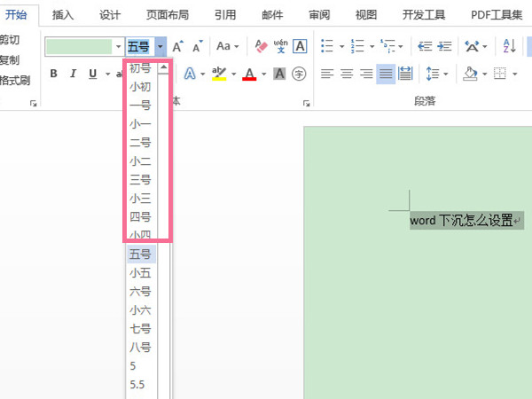Center-align the paragraph text
Viewport: 532px width, 399px height.
point(347,74)
